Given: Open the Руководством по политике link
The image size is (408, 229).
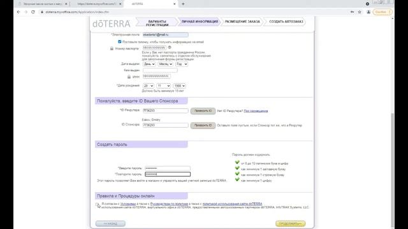Looking at the screenshot, I should tap(169, 204).
